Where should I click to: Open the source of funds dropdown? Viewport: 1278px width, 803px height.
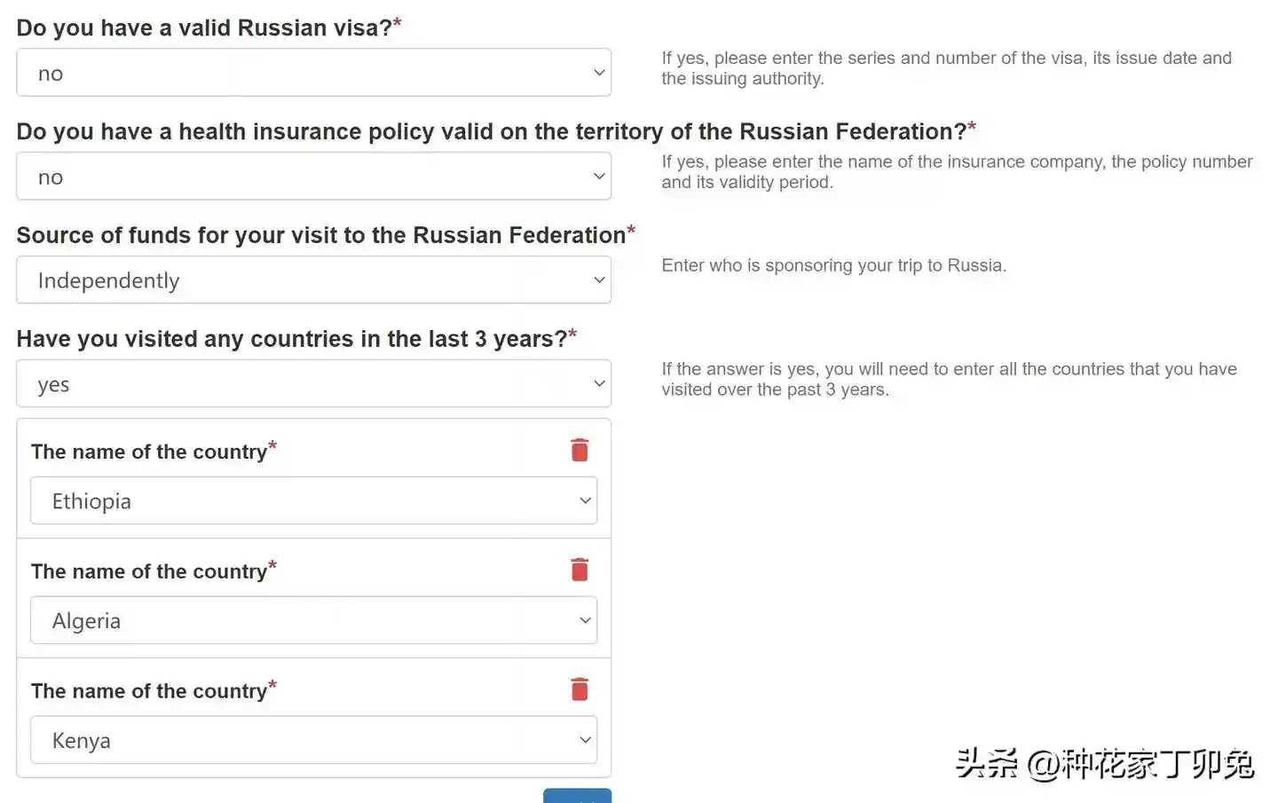tap(313, 280)
